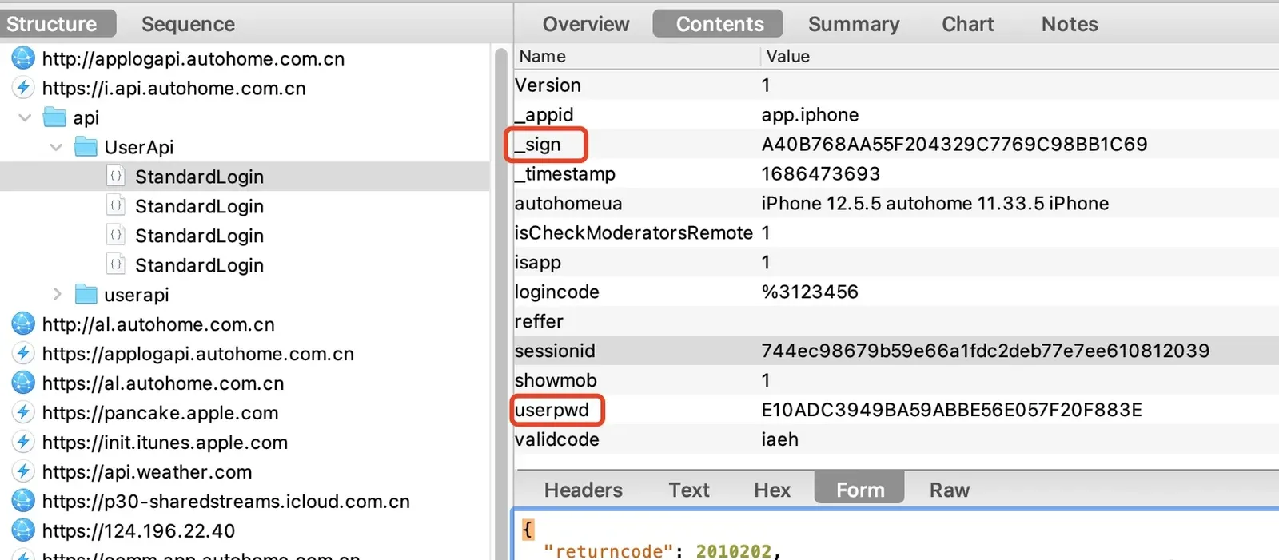Screen dimensions: 1279x560
Task: Click globe icon beside p30-sharedstreams.icloud.com.cn
Action: coord(23,502)
